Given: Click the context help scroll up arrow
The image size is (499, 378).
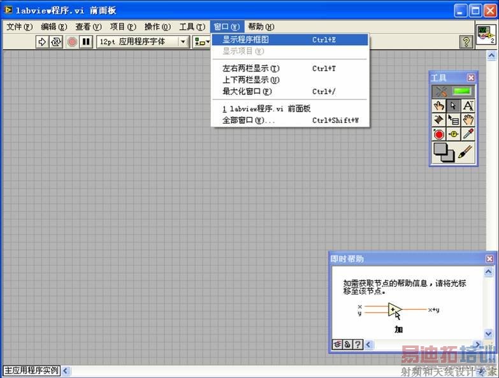Looking at the screenshot, I should point(489,272).
